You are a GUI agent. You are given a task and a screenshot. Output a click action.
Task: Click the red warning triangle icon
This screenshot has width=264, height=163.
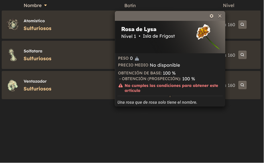click(x=121, y=85)
